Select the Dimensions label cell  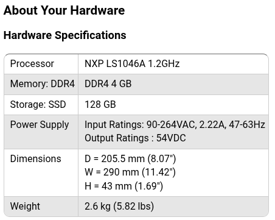click(x=41, y=172)
